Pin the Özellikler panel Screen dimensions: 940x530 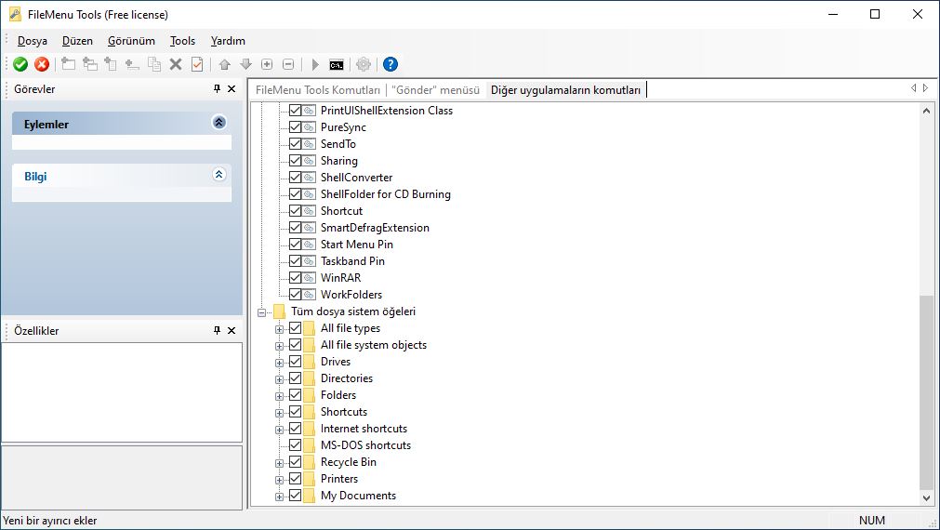(x=217, y=330)
